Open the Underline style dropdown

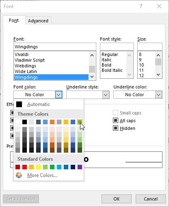88,95
